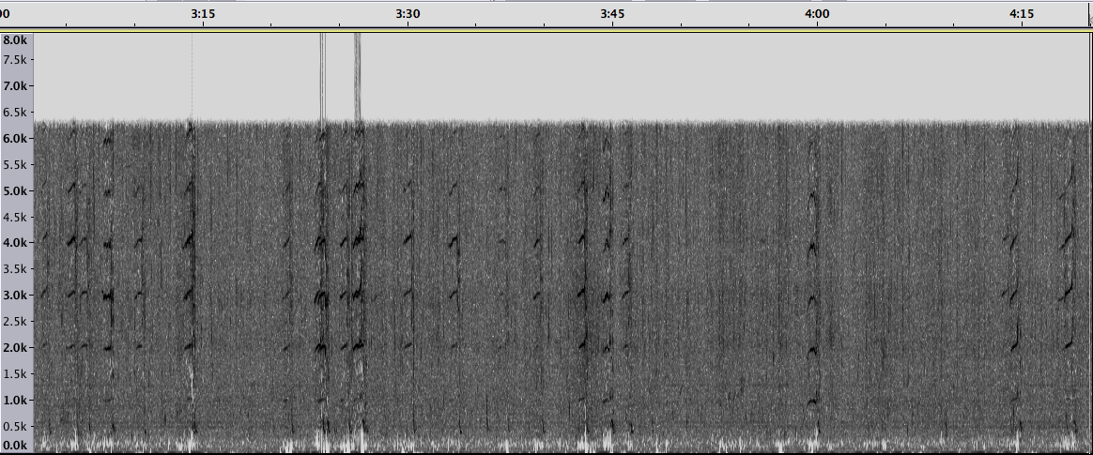Image resolution: width=1093 pixels, height=455 pixels.
Task: Click the 2.5k label on frequency scale
Action: 15,322
